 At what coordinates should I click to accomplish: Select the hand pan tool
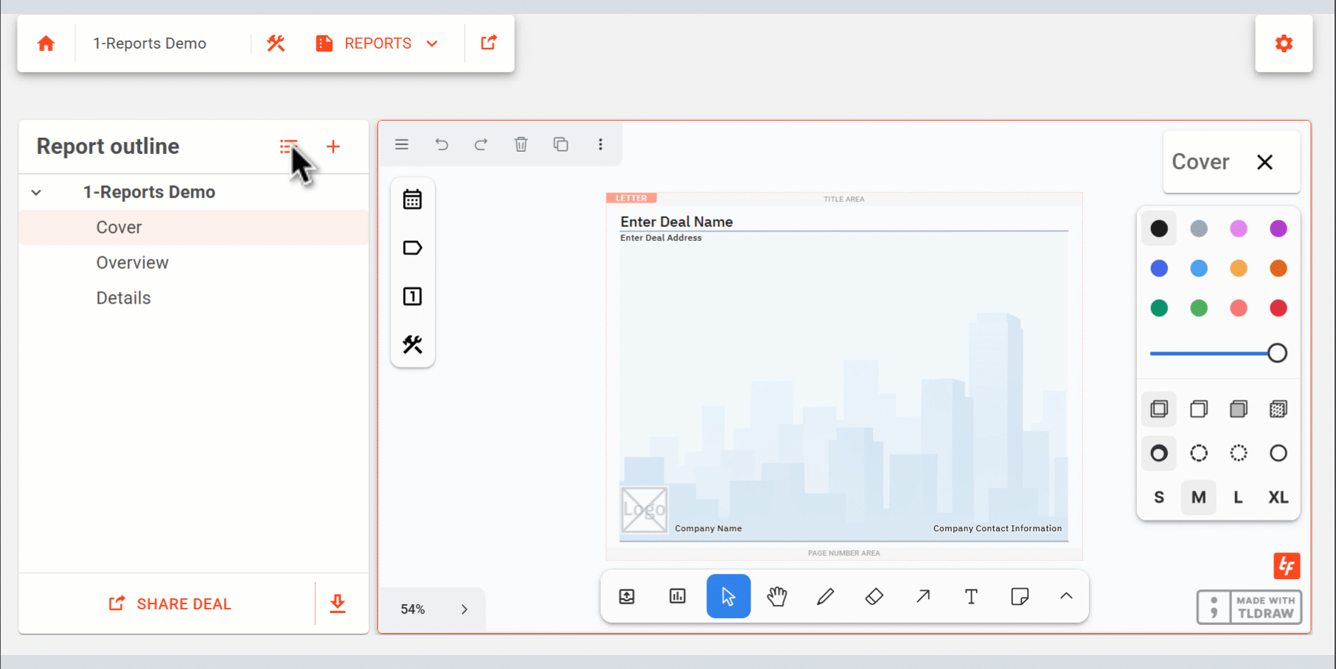(777, 597)
